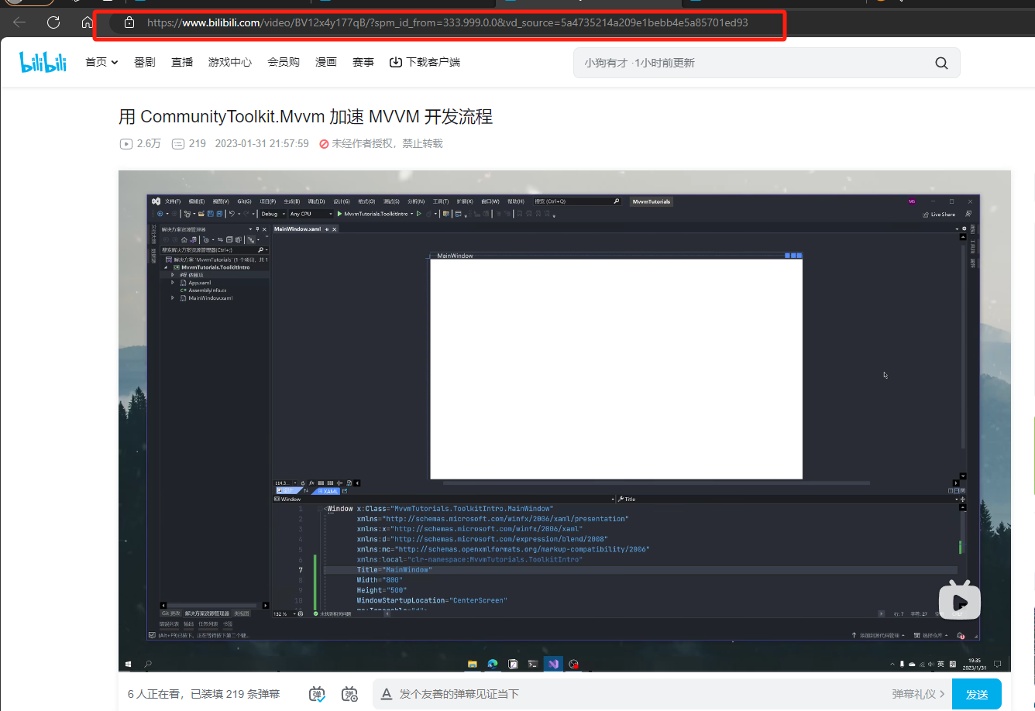Open the Any CPU platform dropdown
Viewport: 1035px width, 711px height.
pos(311,214)
